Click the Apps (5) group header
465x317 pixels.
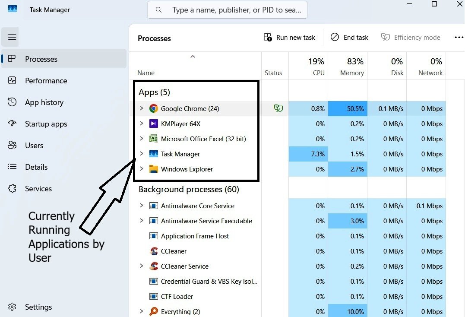154,92
